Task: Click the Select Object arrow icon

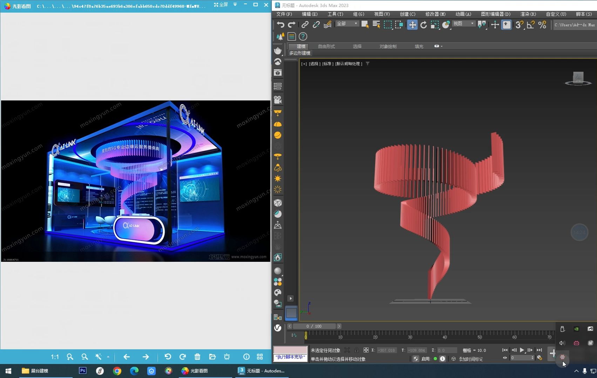Action: tap(365, 24)
